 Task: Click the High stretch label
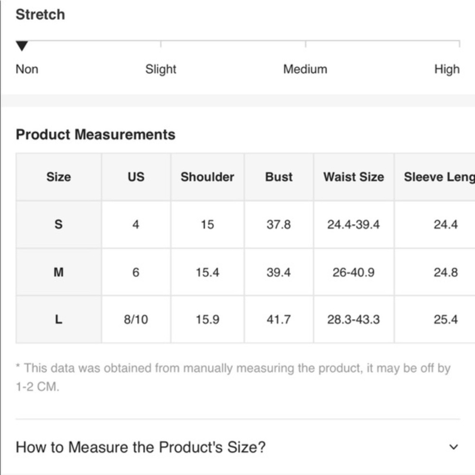(x=447, y=69)
